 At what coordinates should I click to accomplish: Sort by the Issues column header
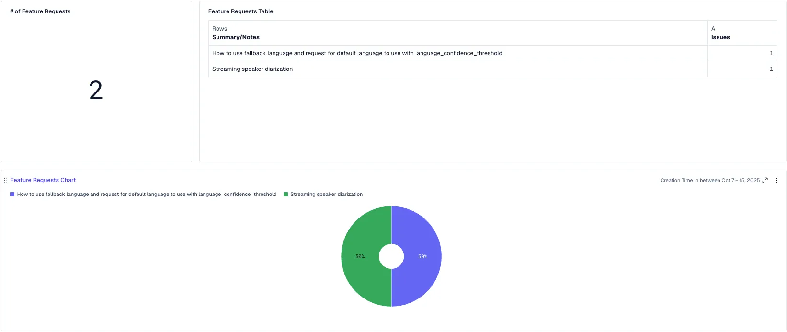[x=720, y=37]
